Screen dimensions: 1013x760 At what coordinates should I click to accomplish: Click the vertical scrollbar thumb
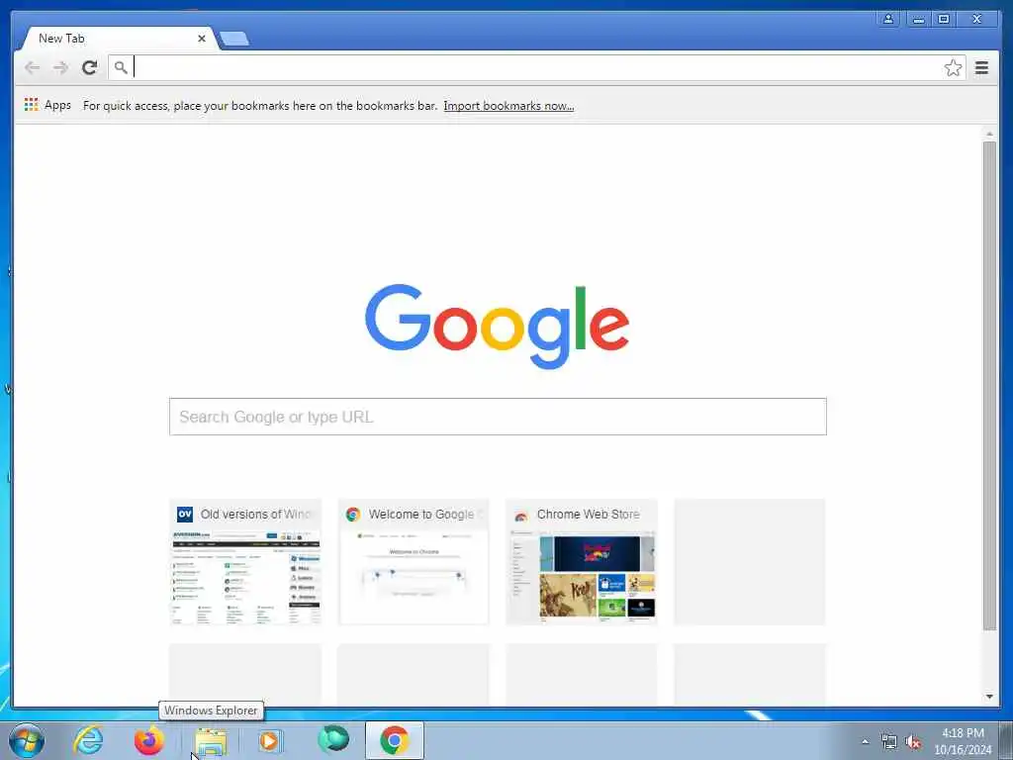click(x=989, y=385)
